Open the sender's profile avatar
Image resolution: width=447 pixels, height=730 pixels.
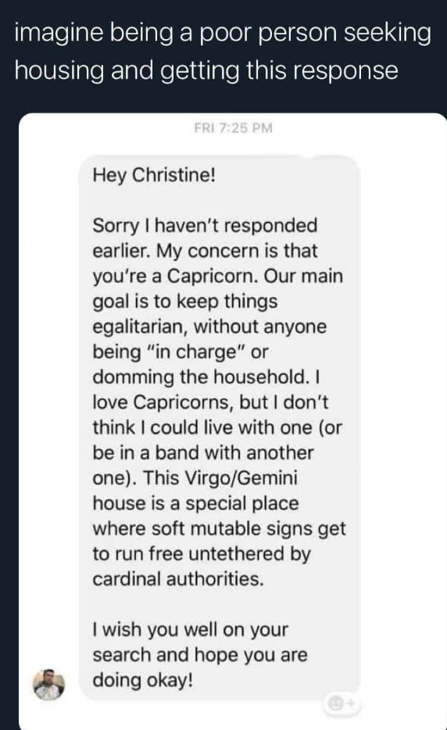[48, 685]
